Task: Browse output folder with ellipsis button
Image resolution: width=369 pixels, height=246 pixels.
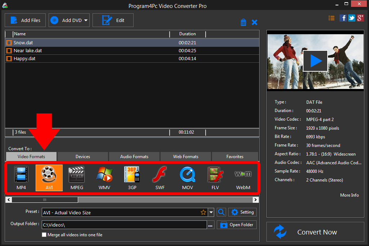Action: (x=210, y=225)
